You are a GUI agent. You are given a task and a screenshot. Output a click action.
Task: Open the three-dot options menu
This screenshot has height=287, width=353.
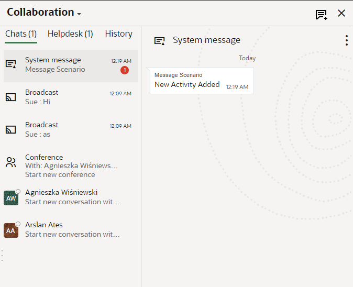(346, 40)
